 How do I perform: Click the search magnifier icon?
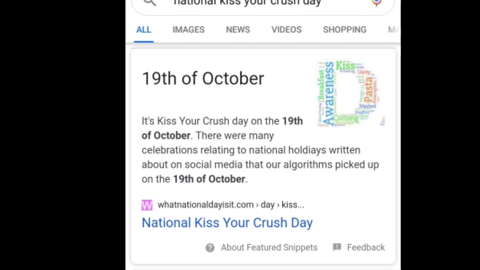coord(150,2)
